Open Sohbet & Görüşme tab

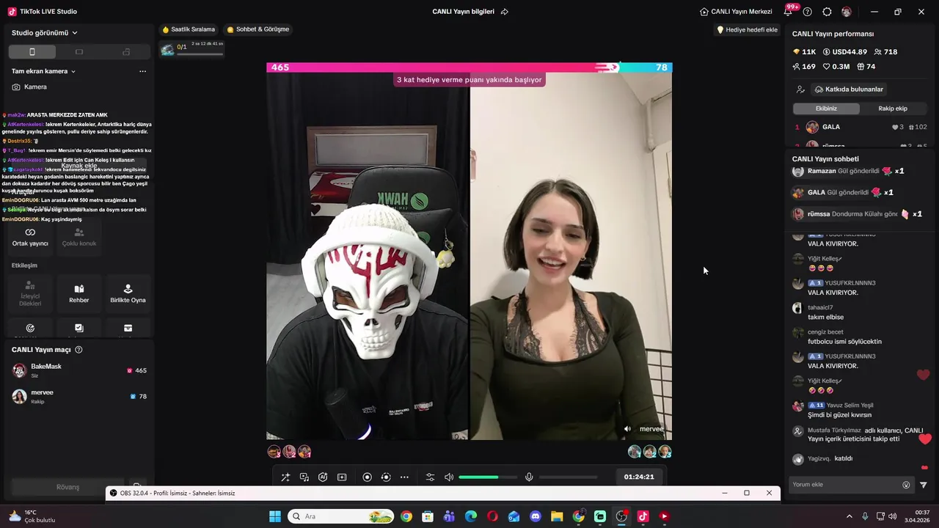tap(257, 29)
